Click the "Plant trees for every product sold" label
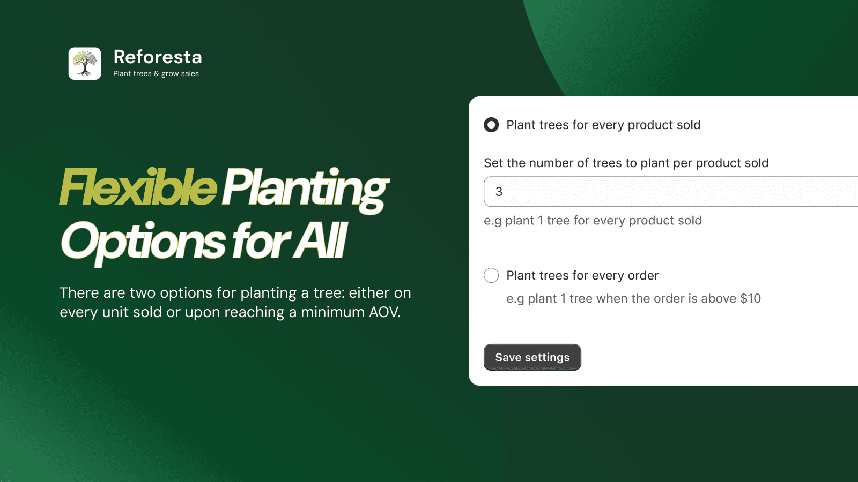The height and width of the screenshot is (482, 858). (603, 125)
